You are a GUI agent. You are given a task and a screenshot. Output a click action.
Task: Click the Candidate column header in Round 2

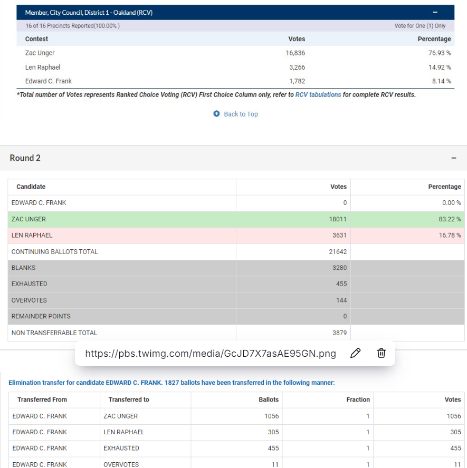[x=31, y=187]
